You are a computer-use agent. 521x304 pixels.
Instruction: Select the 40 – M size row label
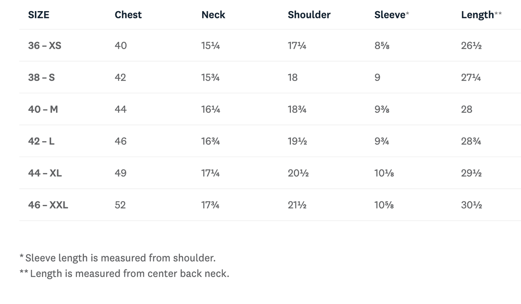coord(43,109)
